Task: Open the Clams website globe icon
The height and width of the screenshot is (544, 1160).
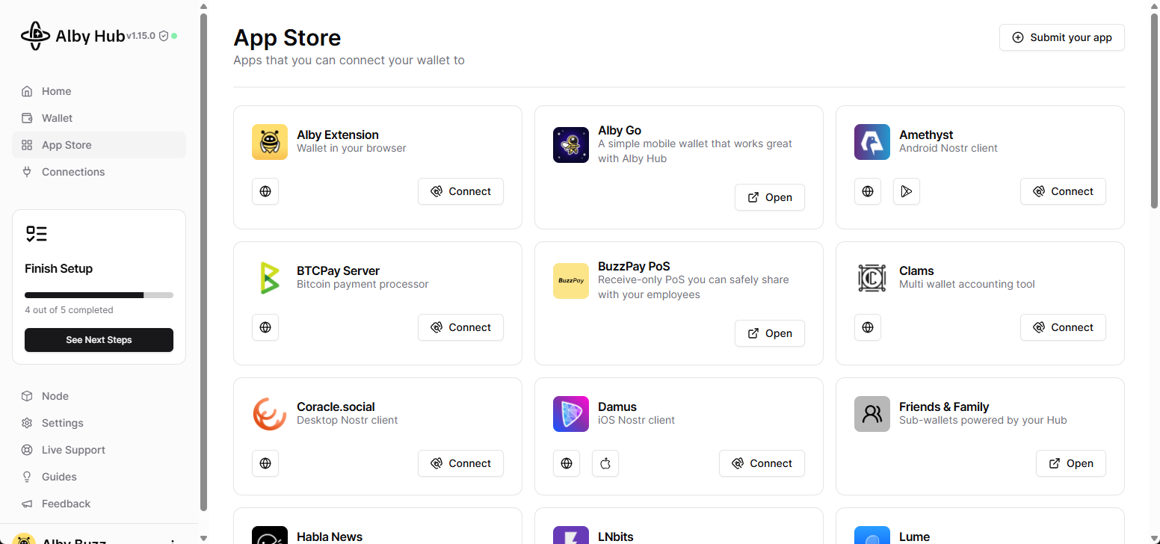Action: click(x=868, y=327)
